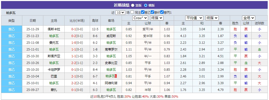The width and height of the screenshot is (269, 100).
Task: Click date 25-10-04
Action: (33, 76)
